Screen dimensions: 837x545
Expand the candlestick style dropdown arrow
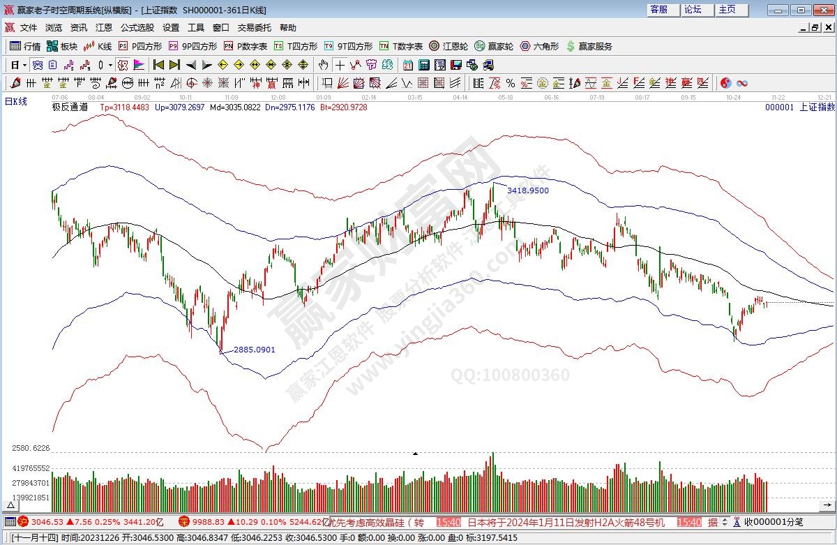click(x=109, y=65)
